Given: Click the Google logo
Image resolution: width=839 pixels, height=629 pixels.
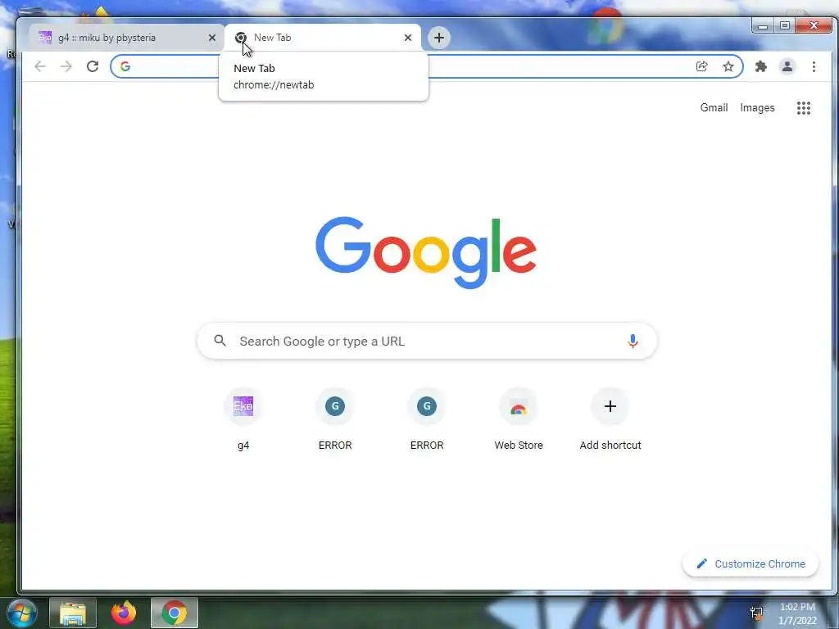Looking at the screenshot, I should point(426,251).
